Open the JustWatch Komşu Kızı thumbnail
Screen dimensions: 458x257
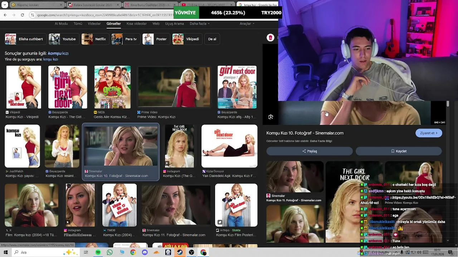(x=22, y=146)
